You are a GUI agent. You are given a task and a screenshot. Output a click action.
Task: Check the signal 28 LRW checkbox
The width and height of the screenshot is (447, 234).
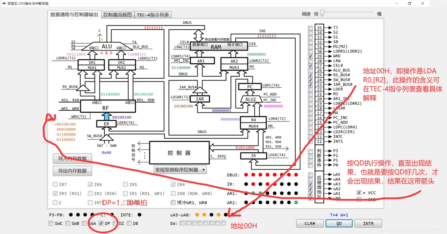pyautogui.click(x=310, y=61)
